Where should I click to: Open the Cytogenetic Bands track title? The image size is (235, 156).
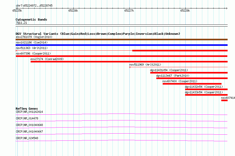pyautogui.click(x=31, y=19)
